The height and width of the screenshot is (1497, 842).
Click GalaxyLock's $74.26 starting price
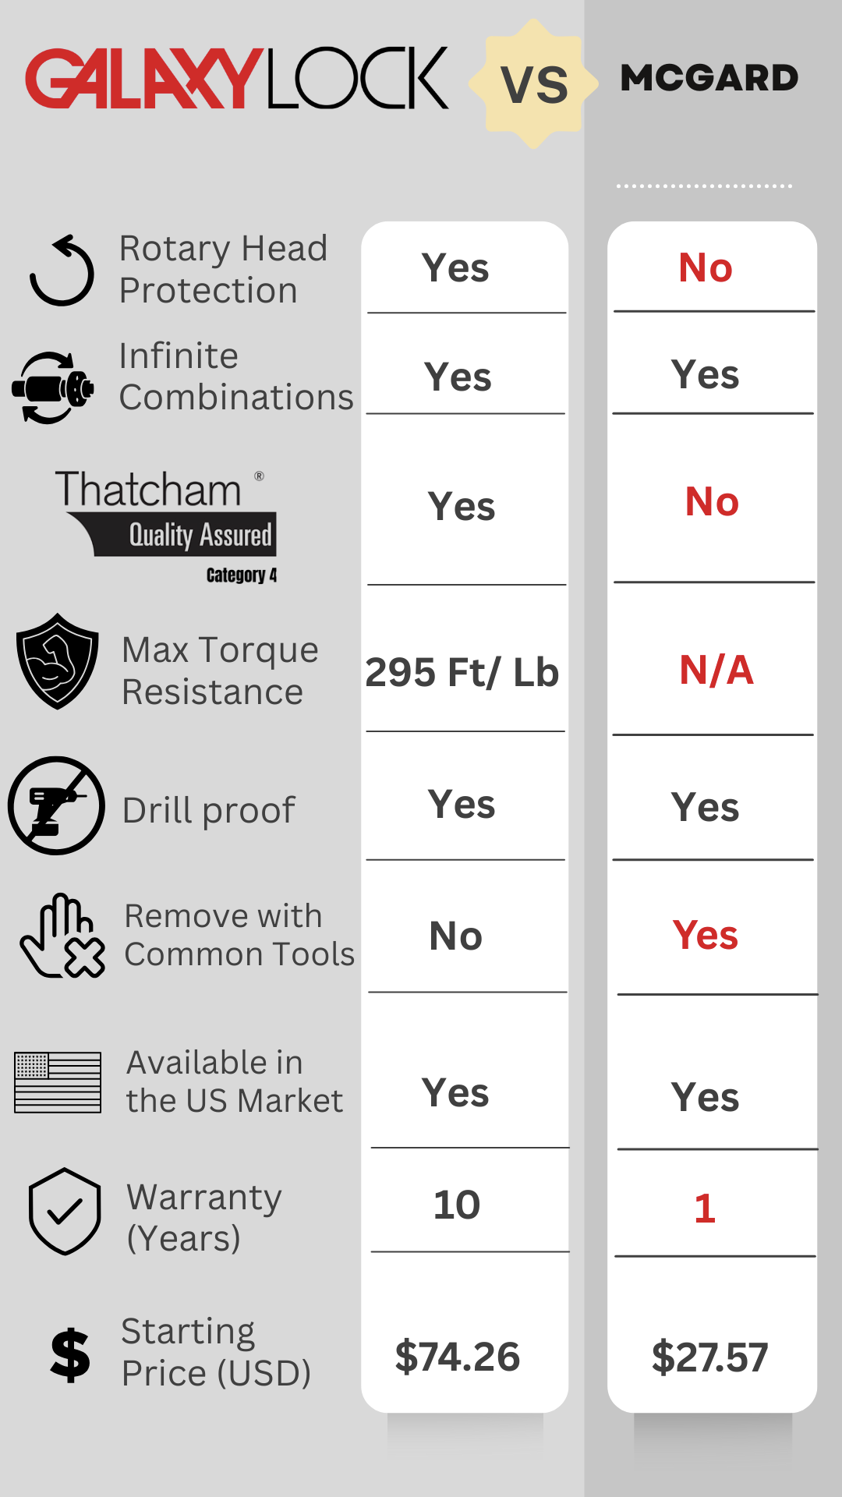point(458,1357)
